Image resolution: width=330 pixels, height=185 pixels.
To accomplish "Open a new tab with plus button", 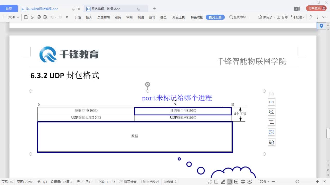I will click(x=154, y=9).
